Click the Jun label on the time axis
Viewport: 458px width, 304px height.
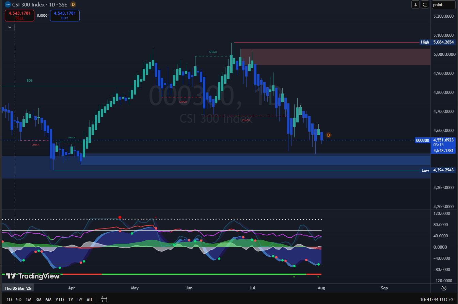189,288
